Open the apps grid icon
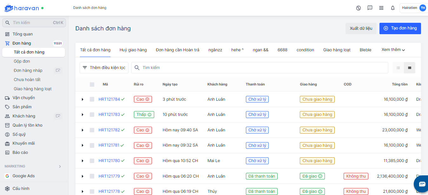Viewport: 428px width, 195px height. pos(381,8)
